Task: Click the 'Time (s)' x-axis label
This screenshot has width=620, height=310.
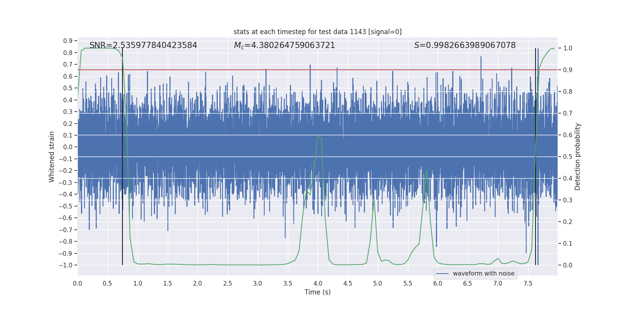Action: click(318, 292)
